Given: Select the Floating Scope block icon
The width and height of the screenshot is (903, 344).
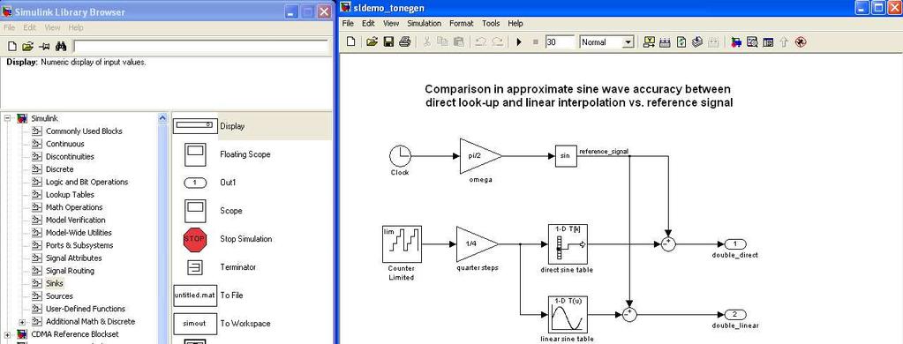Looking at the screenshot, I should click(x=195, y=154).
